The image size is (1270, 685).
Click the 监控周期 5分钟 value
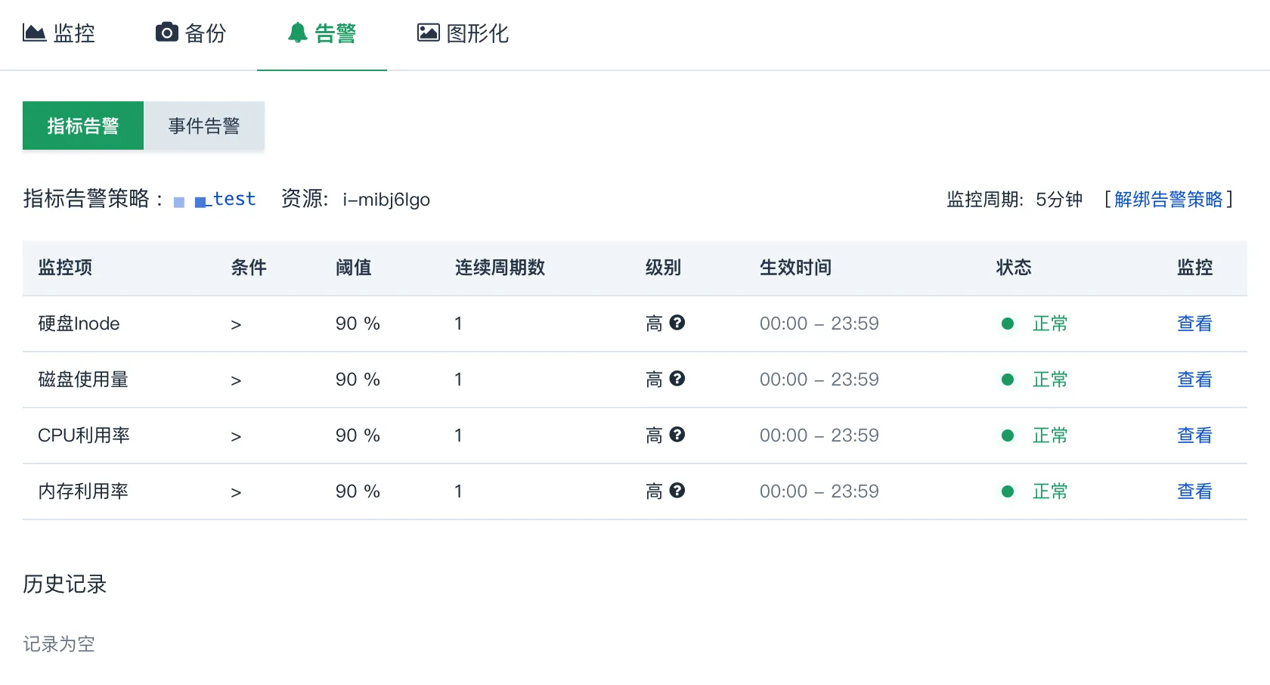pyautogui.click(x=1059, y=200)
